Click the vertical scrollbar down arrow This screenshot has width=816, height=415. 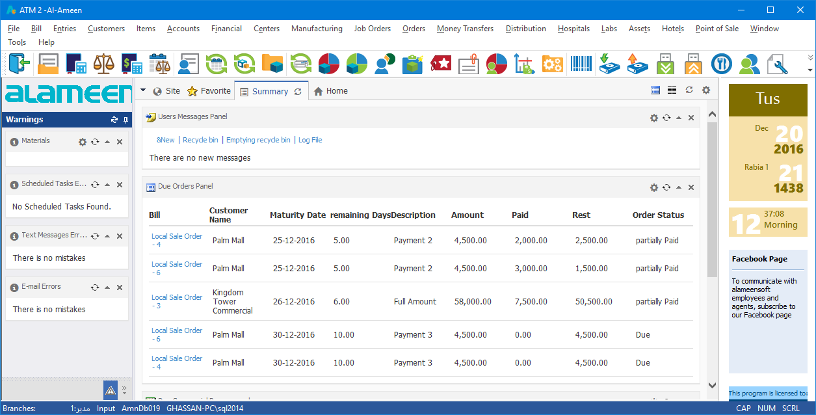pyautogui.click(x=712, y=385)
